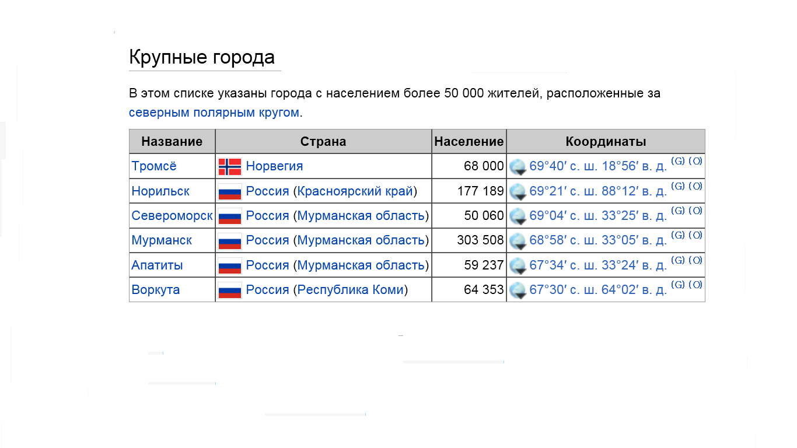The image size is (797, 448).
Task: Open the (G) map link for Тромсё
Action: (x=678, y=161)
